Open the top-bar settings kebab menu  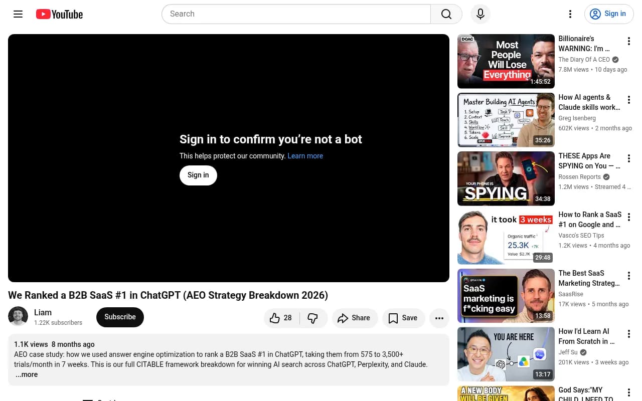[x=570, y=14]
